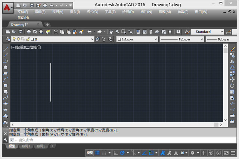Open the Text Style manager icon

click(187, 32)
